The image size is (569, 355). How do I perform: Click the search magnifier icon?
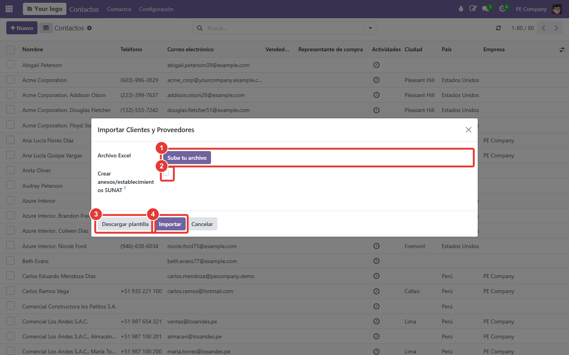(200, 28)
